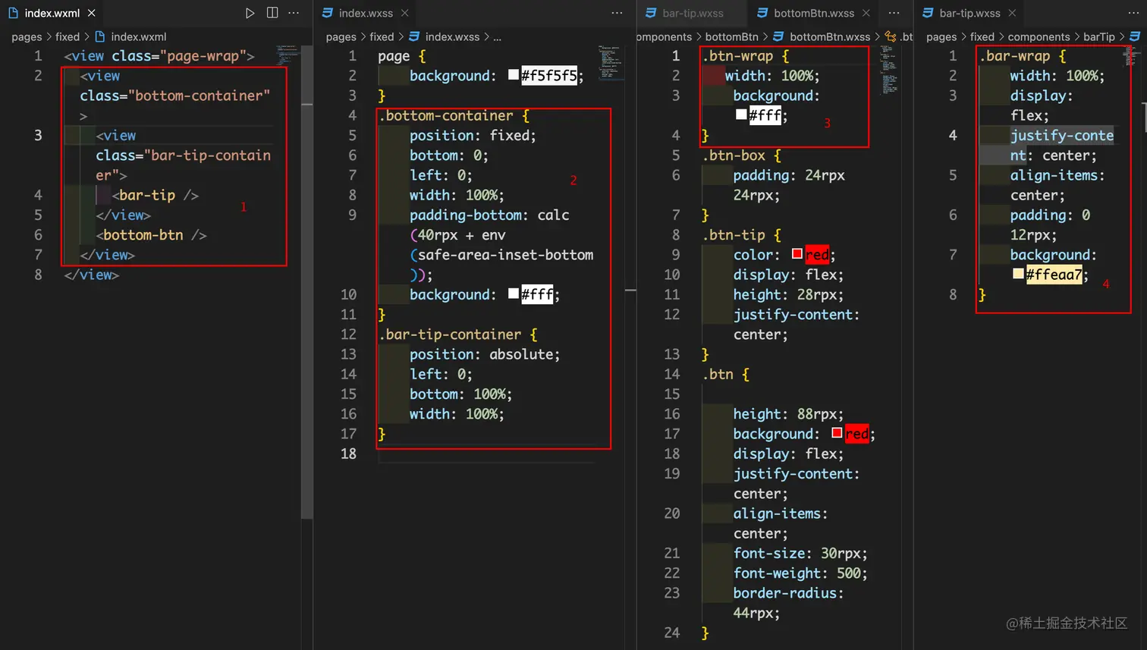The height and width of the screenshot is (650, 1147).
Task: Click the .bt symbol breadcrumb icon
Action: 891,36
